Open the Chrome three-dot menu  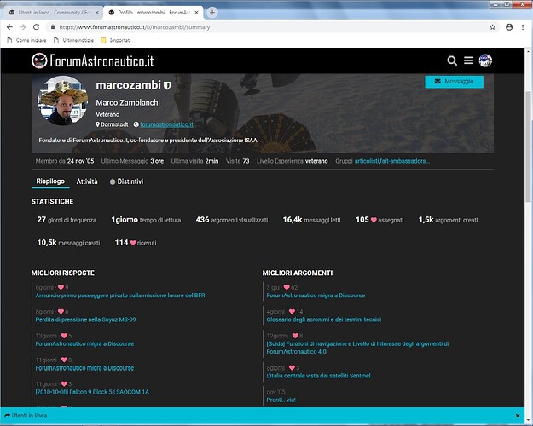523,27
